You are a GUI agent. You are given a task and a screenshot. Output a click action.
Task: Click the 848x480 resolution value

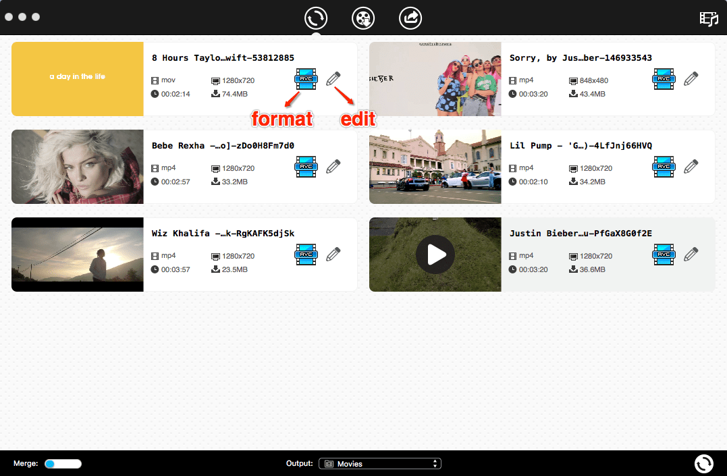tap(594, 81)
